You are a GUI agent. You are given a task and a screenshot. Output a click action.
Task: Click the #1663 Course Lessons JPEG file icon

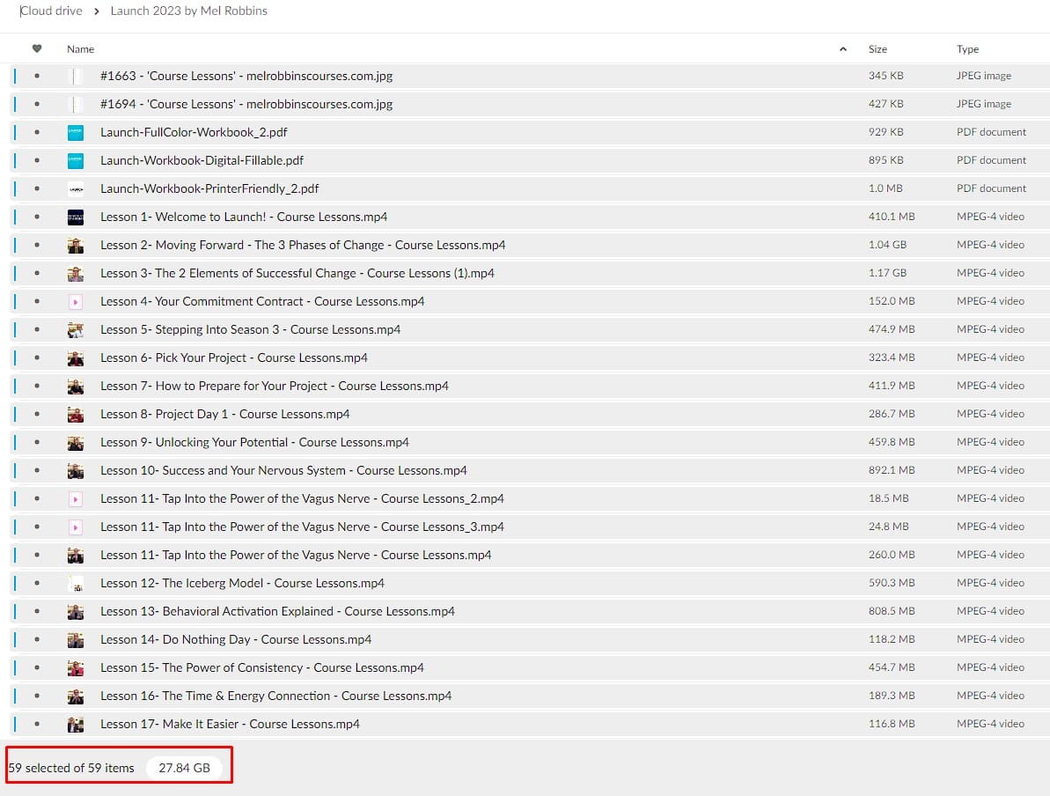tap(76, 76)
